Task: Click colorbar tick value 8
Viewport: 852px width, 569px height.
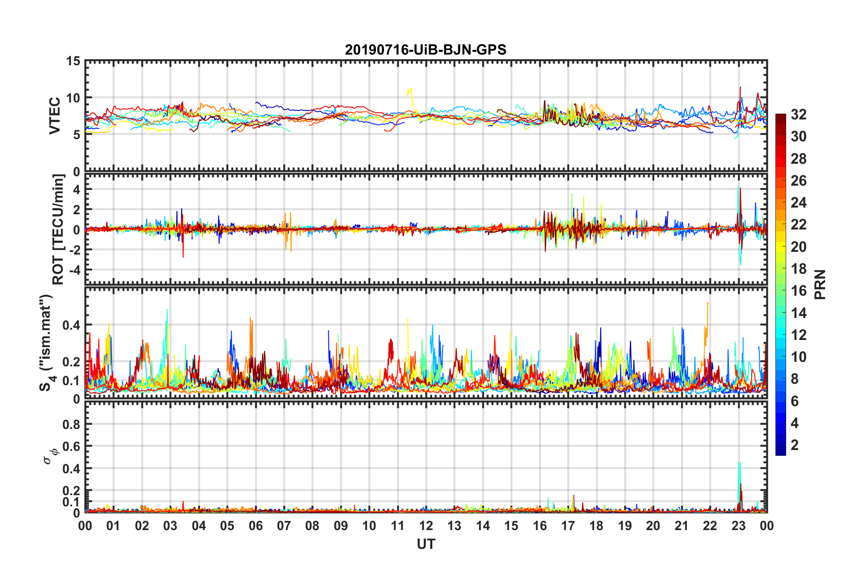Action: [x=795, y=379]
